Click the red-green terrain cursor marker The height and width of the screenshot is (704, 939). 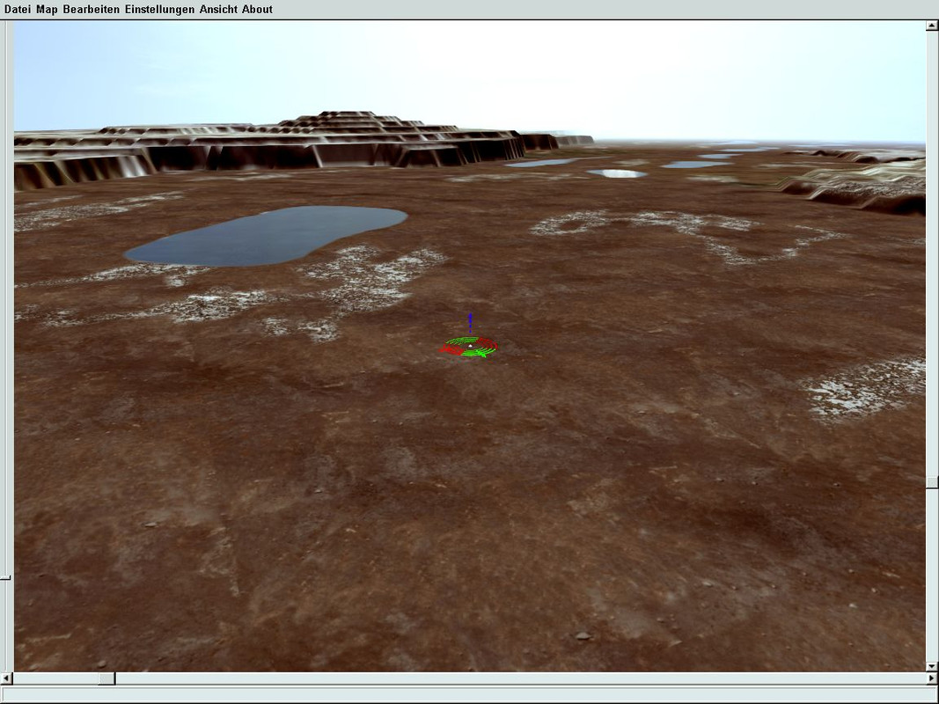468,347
